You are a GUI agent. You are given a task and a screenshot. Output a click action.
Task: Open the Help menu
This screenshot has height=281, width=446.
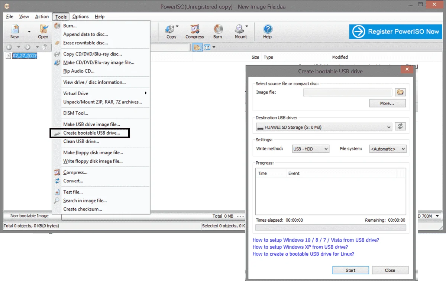click(x=100, y=17)
